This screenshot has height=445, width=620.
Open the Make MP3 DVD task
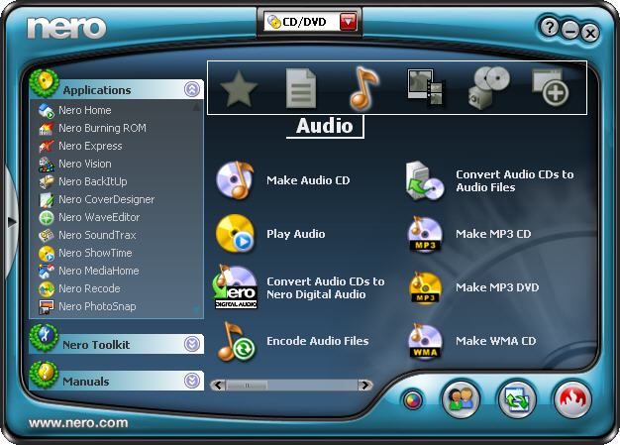coord(497,287)
